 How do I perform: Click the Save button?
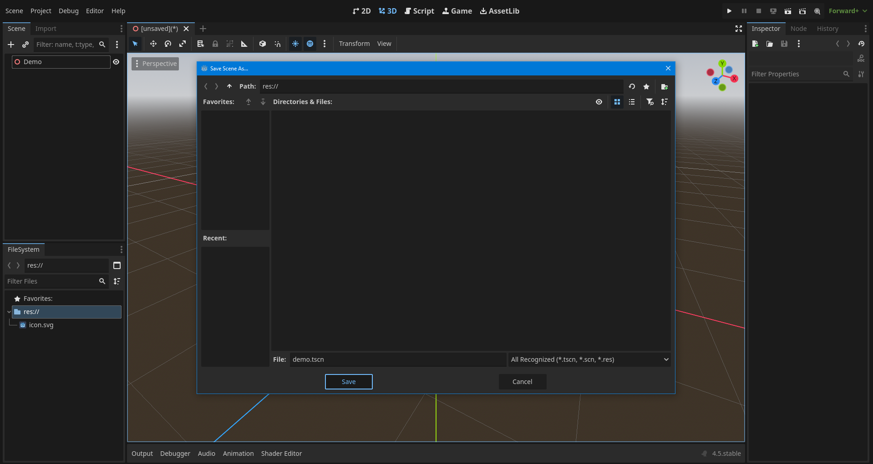point(349,382)
